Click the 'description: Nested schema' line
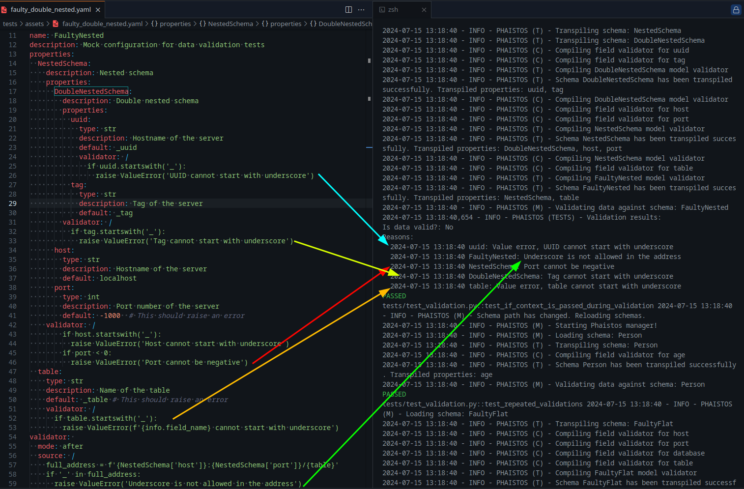The image size is (744, 489). (x=100, y=73)
